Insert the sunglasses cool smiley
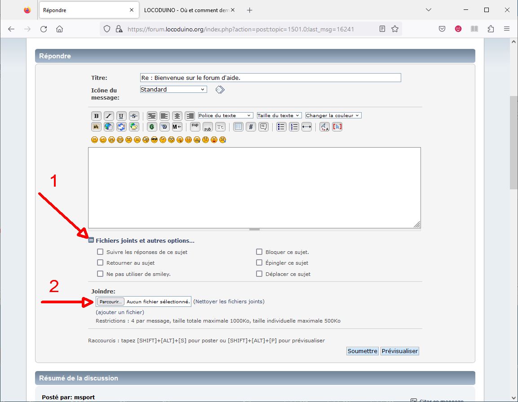This screenshot has height=402, width=518. tap(154, 140)
